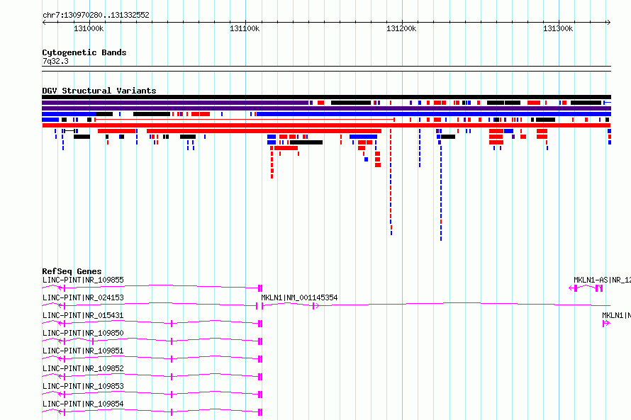Select the DGV Structural Variants track title
This screenshot has width=631, height=420.
pyautogui.click(x=99, y=91)
